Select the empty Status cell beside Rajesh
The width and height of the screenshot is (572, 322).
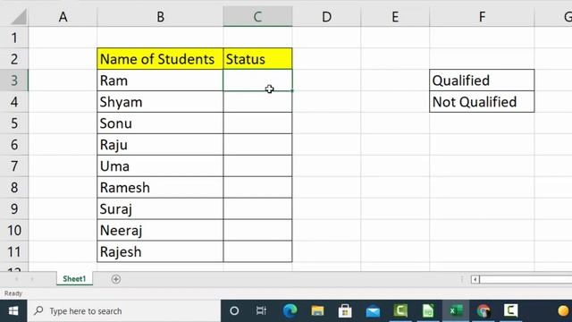pos(257,251)
